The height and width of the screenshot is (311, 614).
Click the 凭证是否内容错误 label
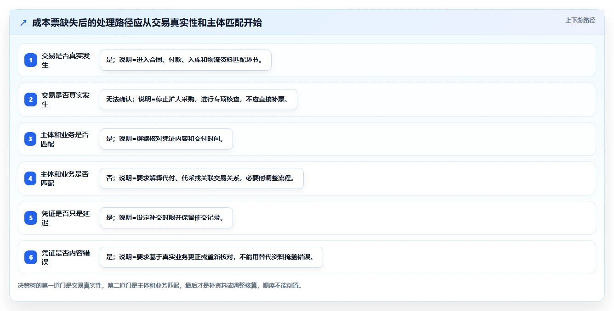(66, 257)
